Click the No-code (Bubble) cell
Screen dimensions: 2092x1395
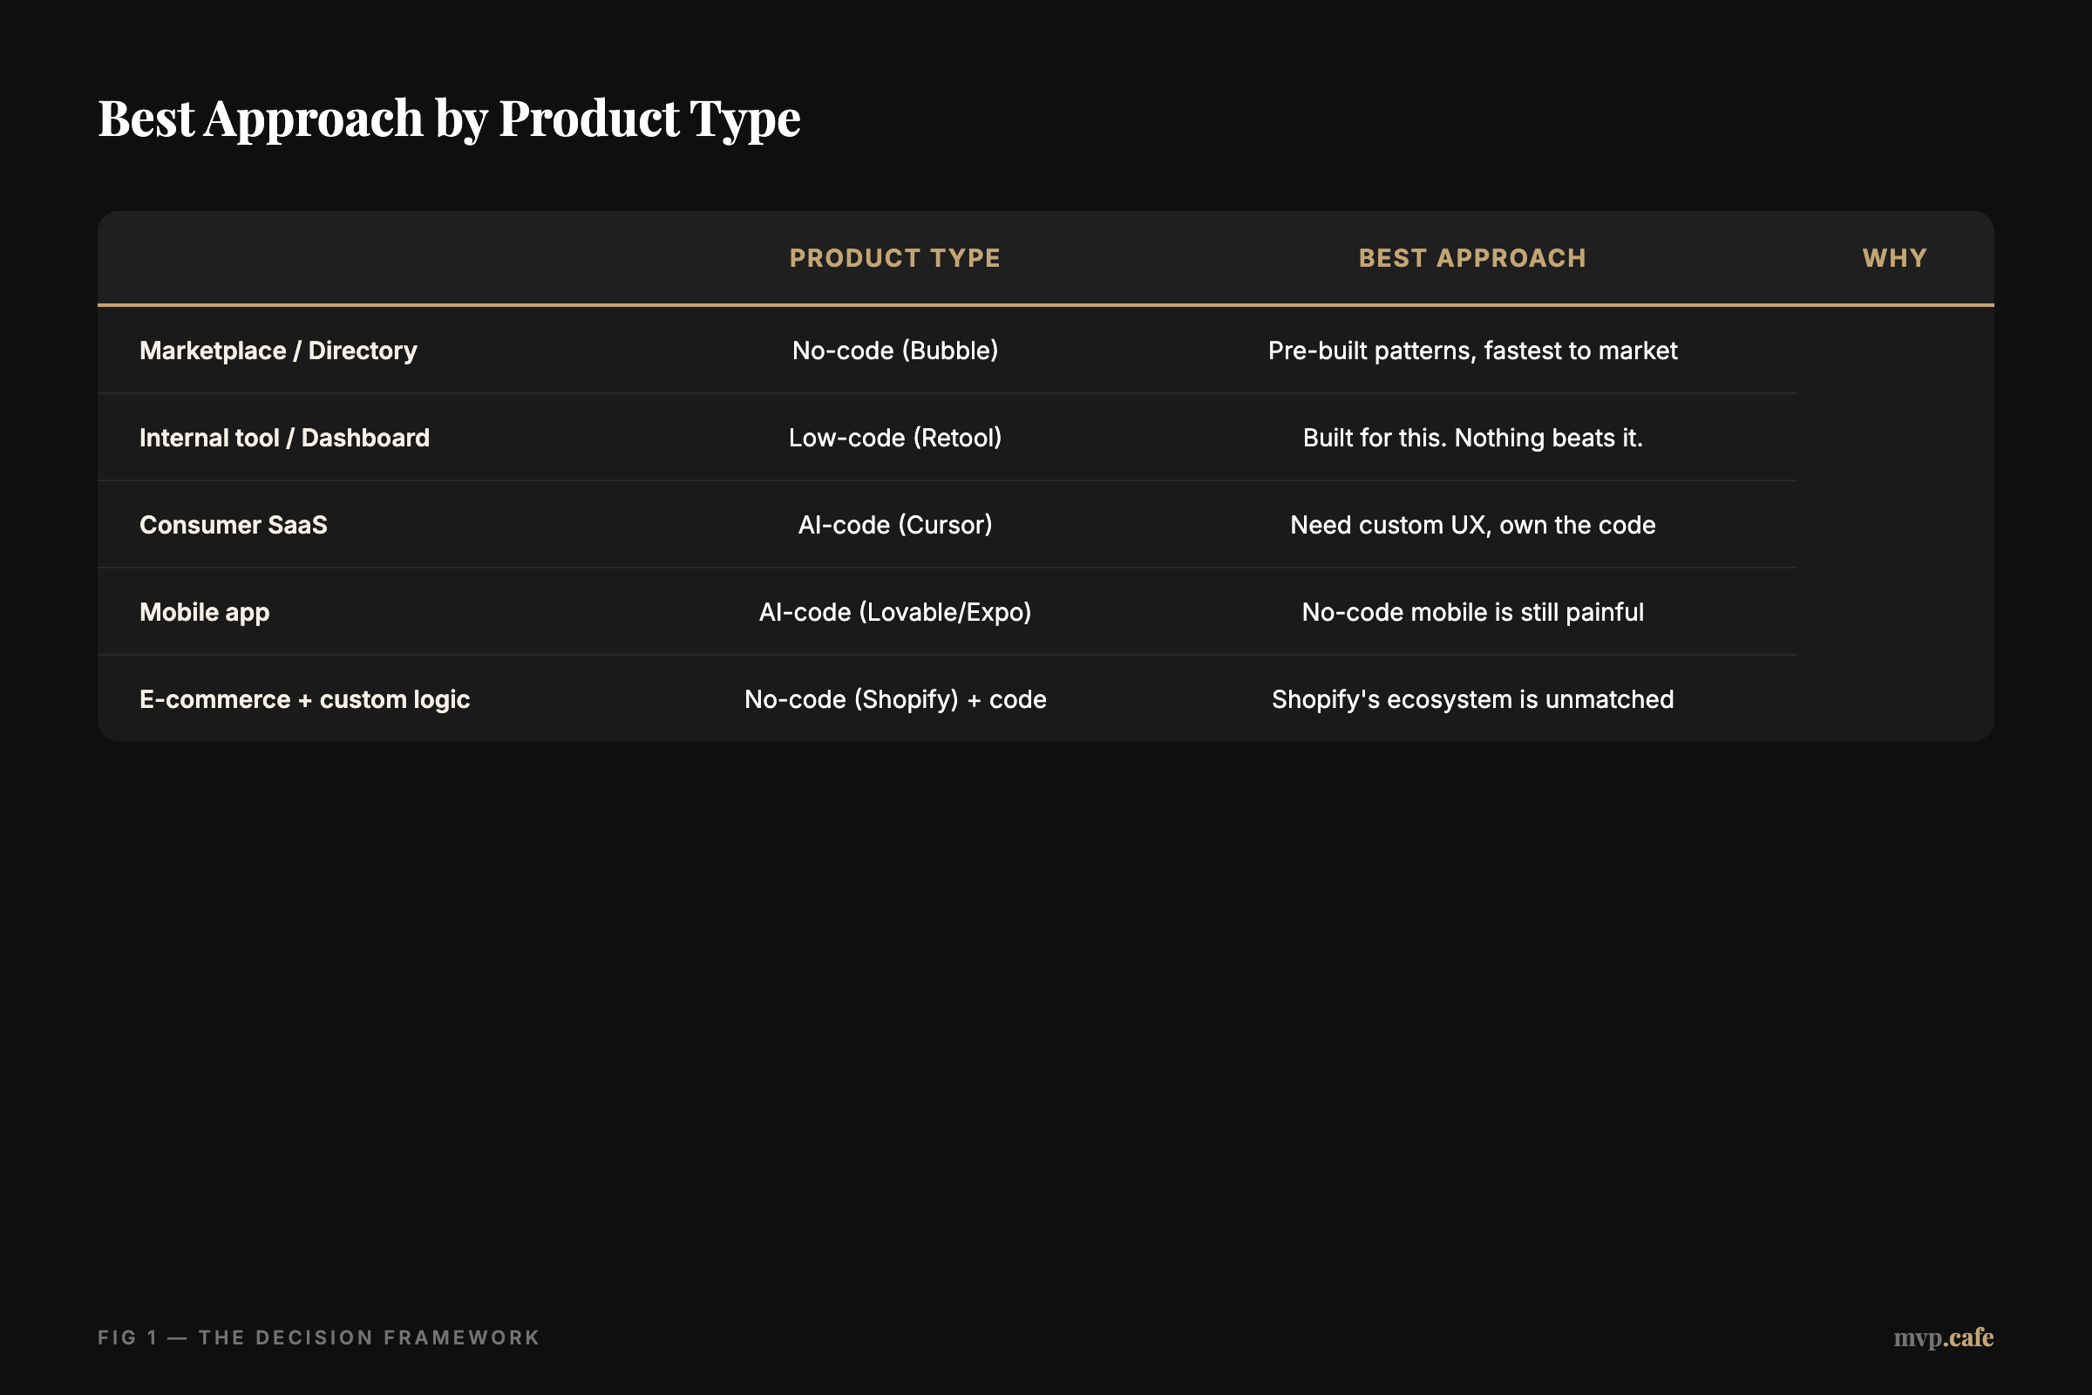(895, 350)
